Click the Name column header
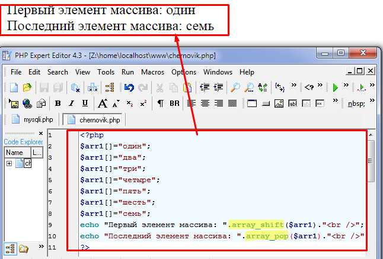 click(x=14, y=153)
